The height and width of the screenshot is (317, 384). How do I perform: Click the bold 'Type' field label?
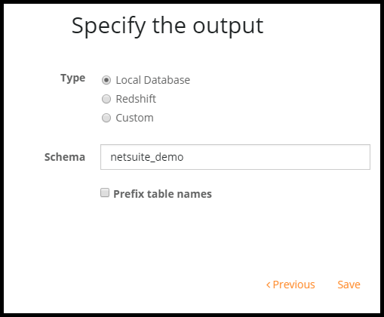coord(73,78)
